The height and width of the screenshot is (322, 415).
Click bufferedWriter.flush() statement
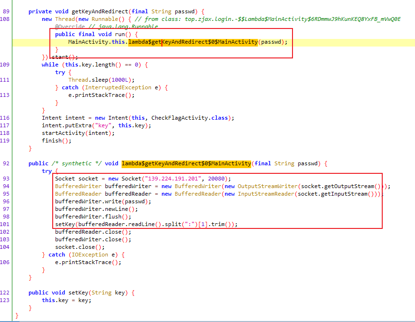93,217
